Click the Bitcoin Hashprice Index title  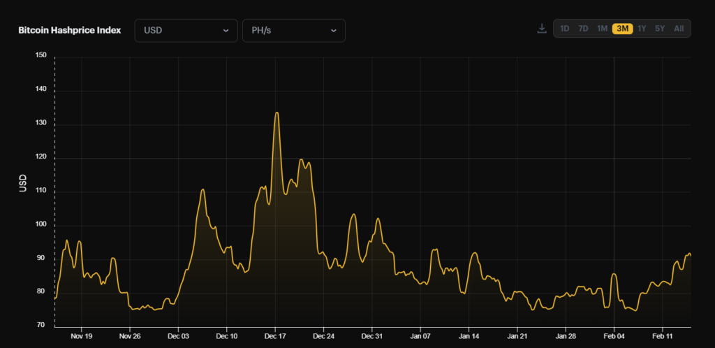pyautogui.click(x=69, y=31)
